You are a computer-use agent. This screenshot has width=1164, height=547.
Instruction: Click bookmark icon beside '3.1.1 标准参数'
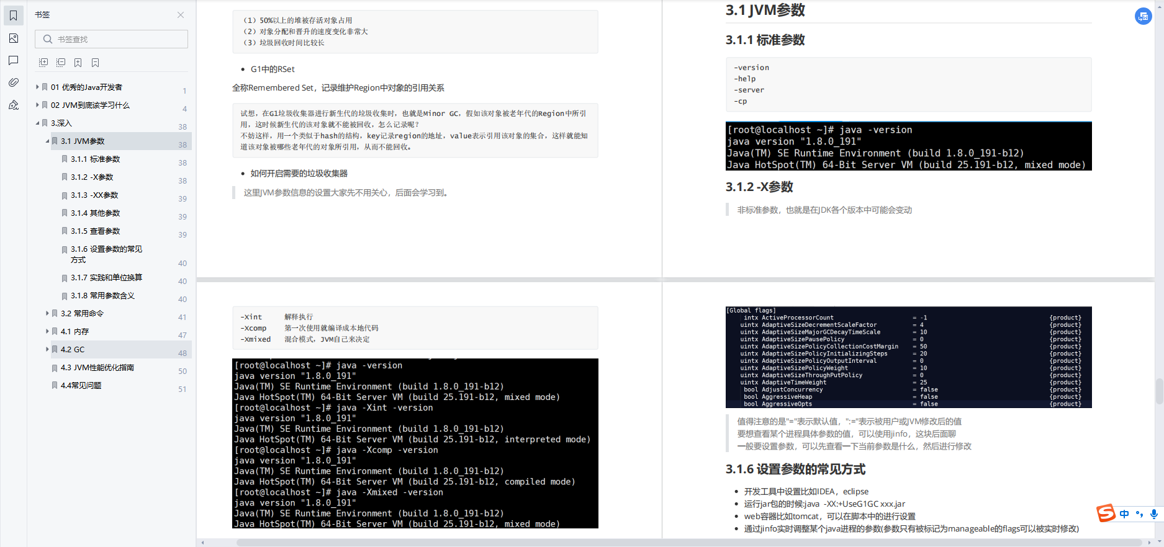click(65, 159)
